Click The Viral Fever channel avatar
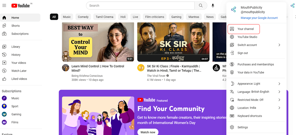The width and height of the screenshot is (296, 135). point(141,67)
